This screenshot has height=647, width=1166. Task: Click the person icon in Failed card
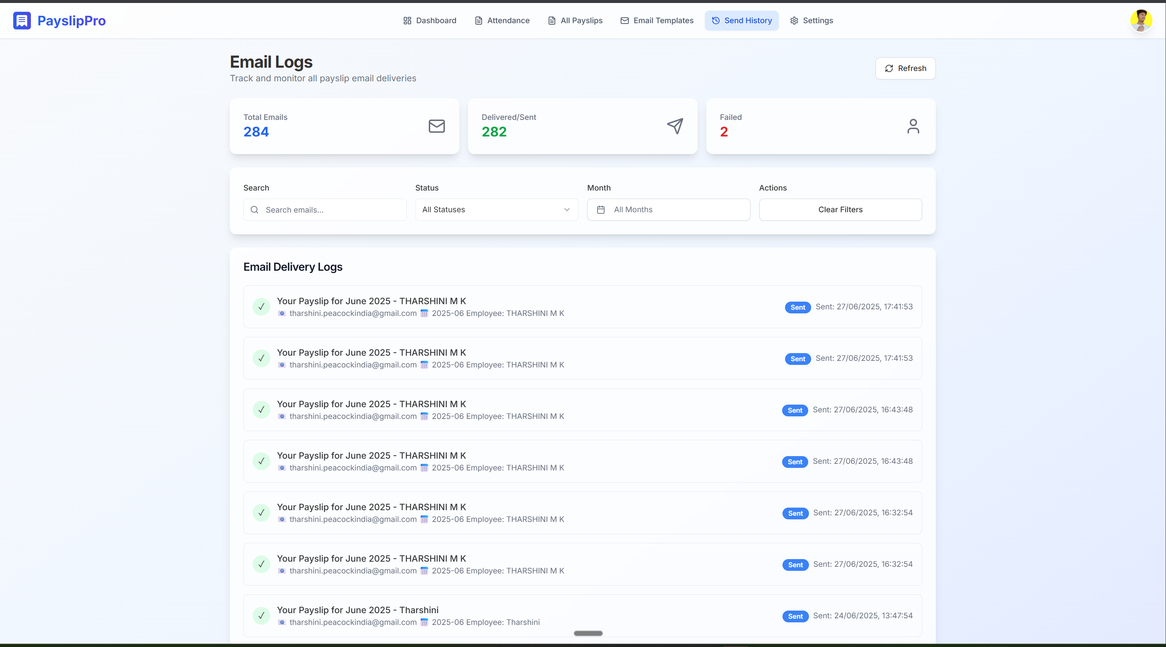pyautogui.click(x=913, y=126)
